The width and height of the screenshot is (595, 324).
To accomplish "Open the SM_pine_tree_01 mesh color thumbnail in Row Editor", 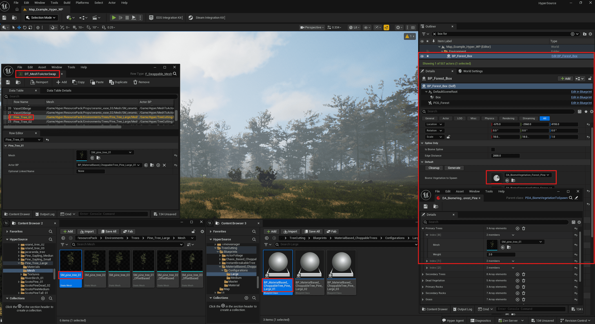I will 82,155.
